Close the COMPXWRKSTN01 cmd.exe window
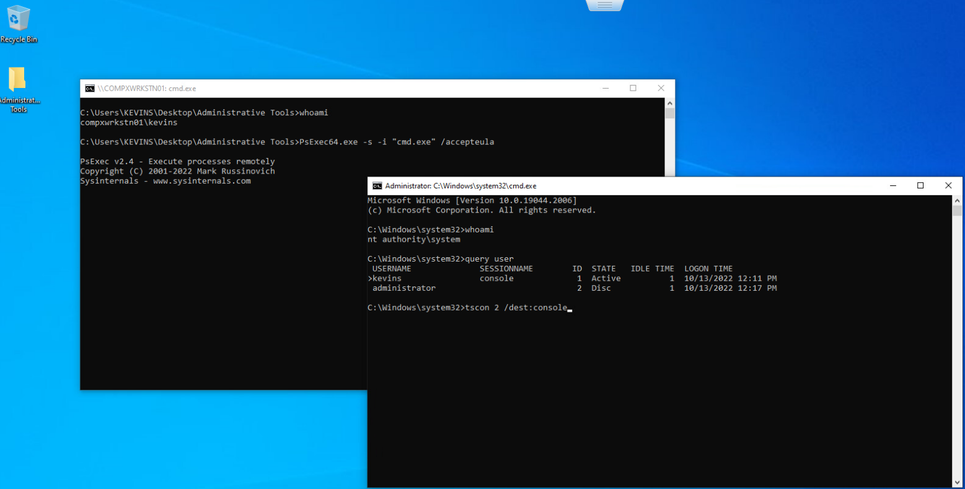 (x=661, y=89)
